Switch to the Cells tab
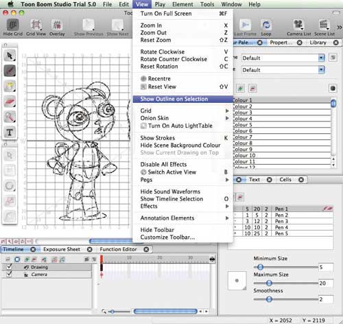 285,180
